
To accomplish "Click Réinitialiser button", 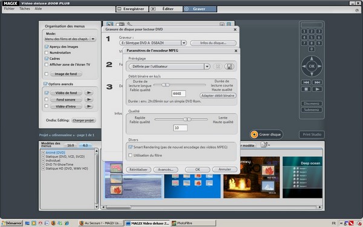I will 139,169.
